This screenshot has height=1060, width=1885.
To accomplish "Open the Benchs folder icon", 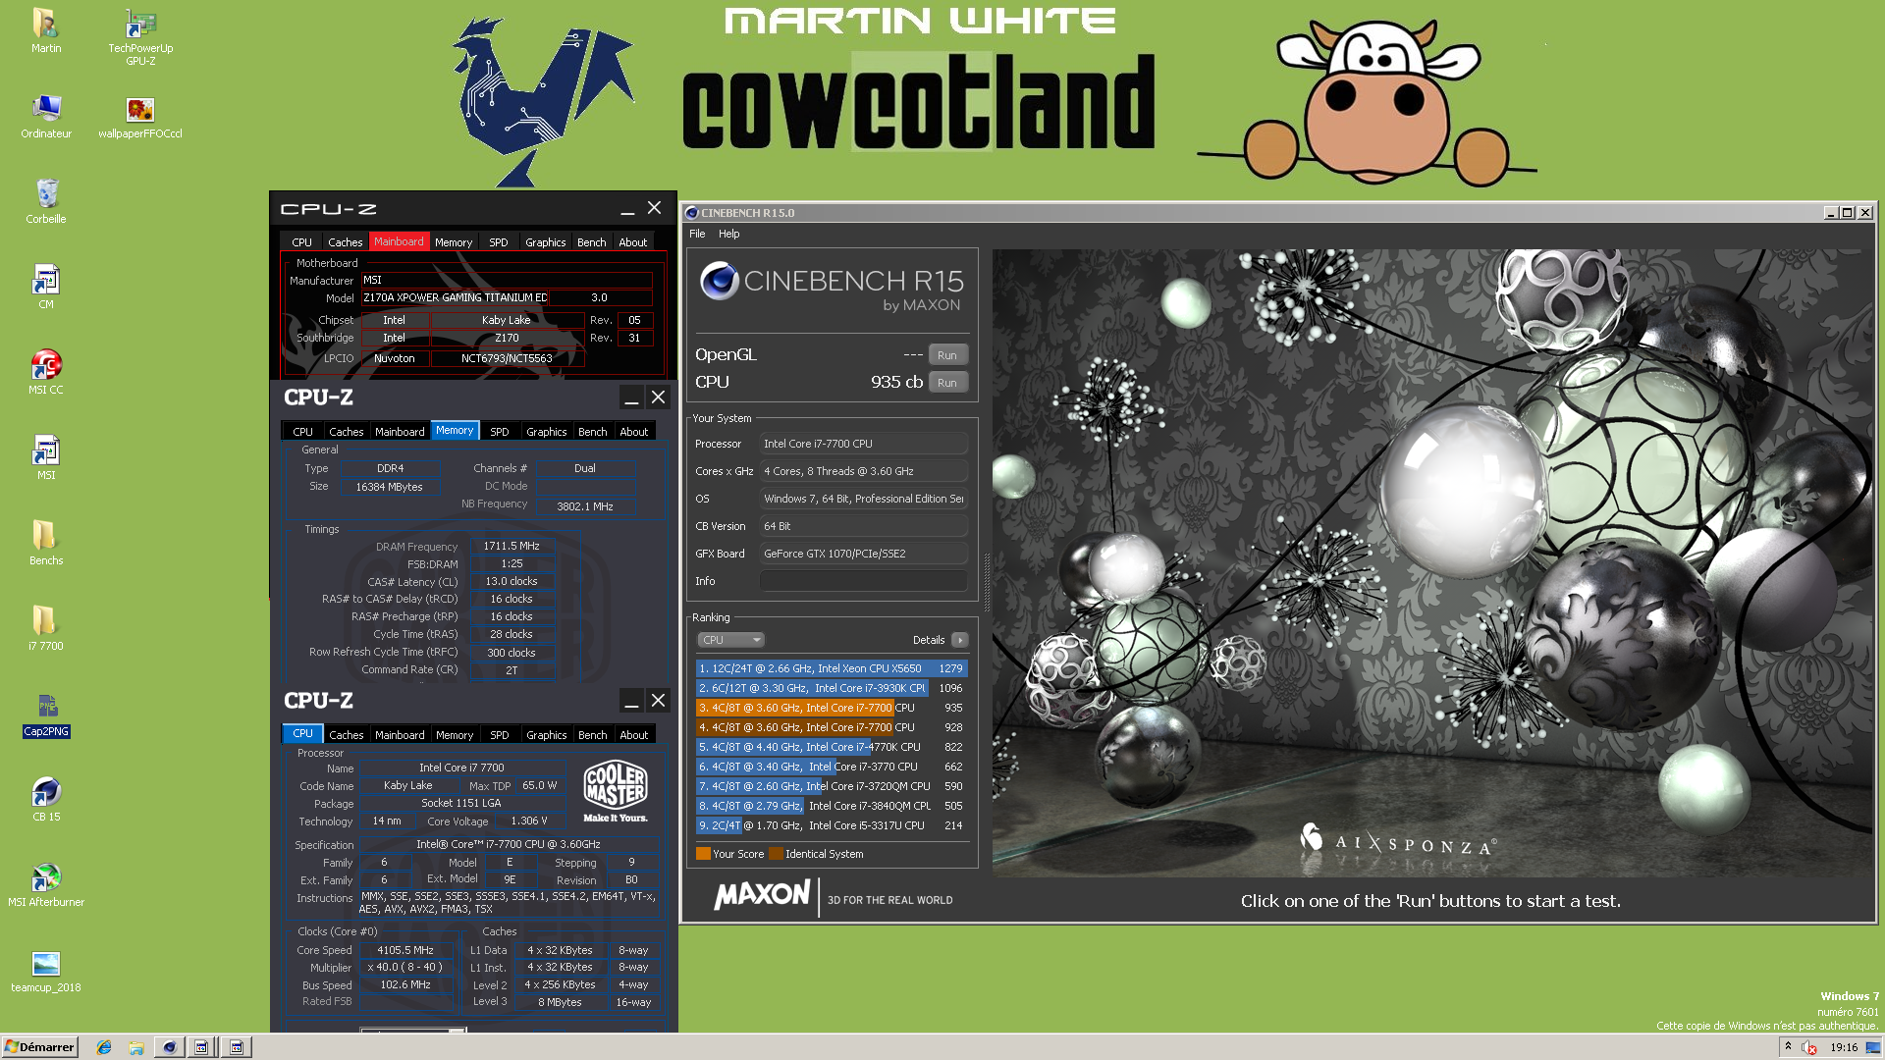I will coord(46,543).
